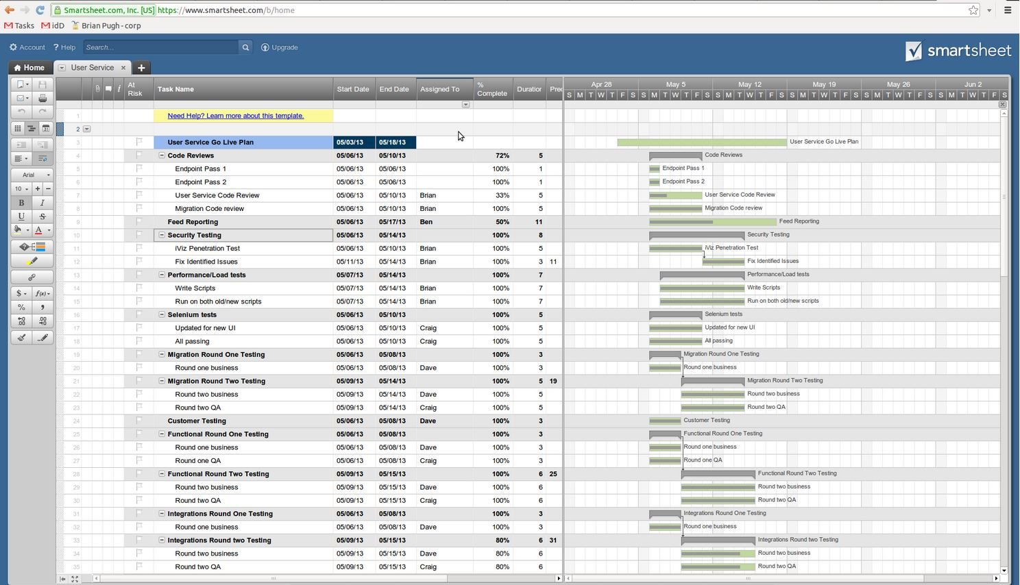
Task: Open the Home tab
Action: (29, 68)
